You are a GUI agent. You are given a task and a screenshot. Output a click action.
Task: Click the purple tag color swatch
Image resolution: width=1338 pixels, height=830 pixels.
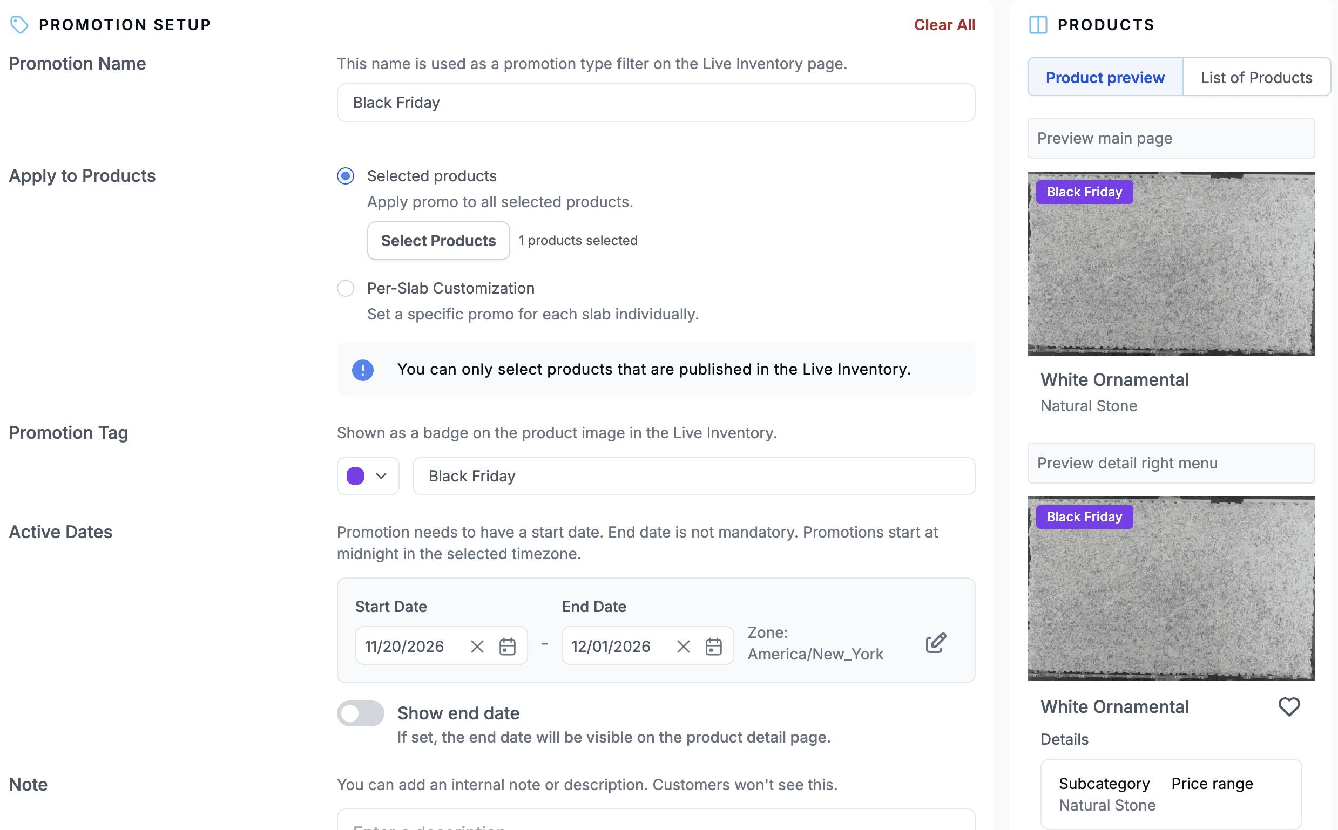[355, 476]
